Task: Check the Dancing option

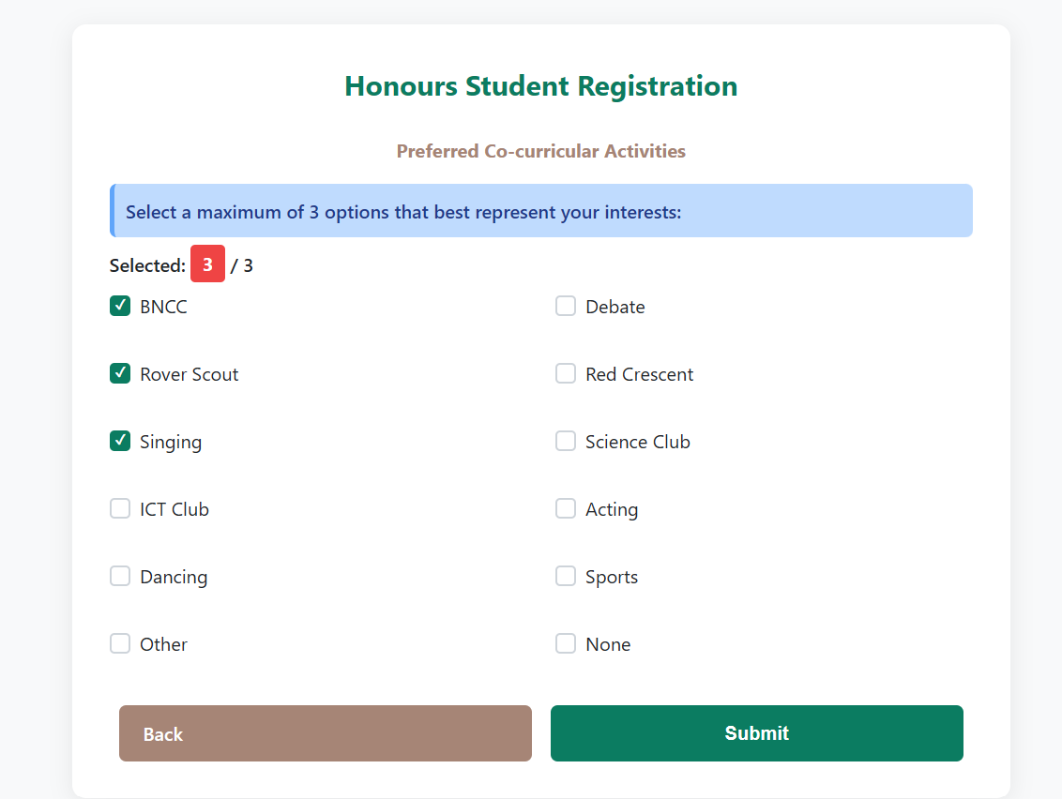Action: (120, 576)
